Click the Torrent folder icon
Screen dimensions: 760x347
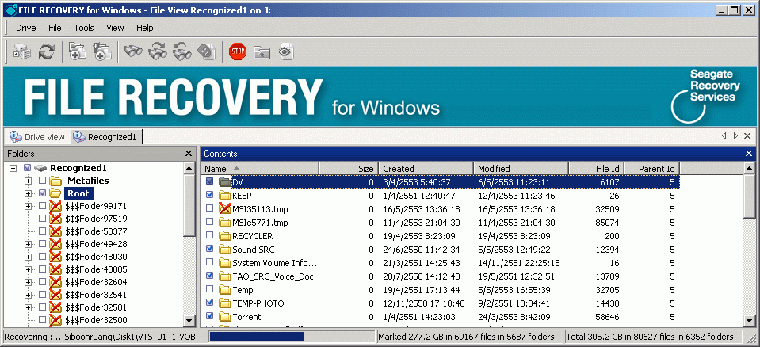[224, 317]
